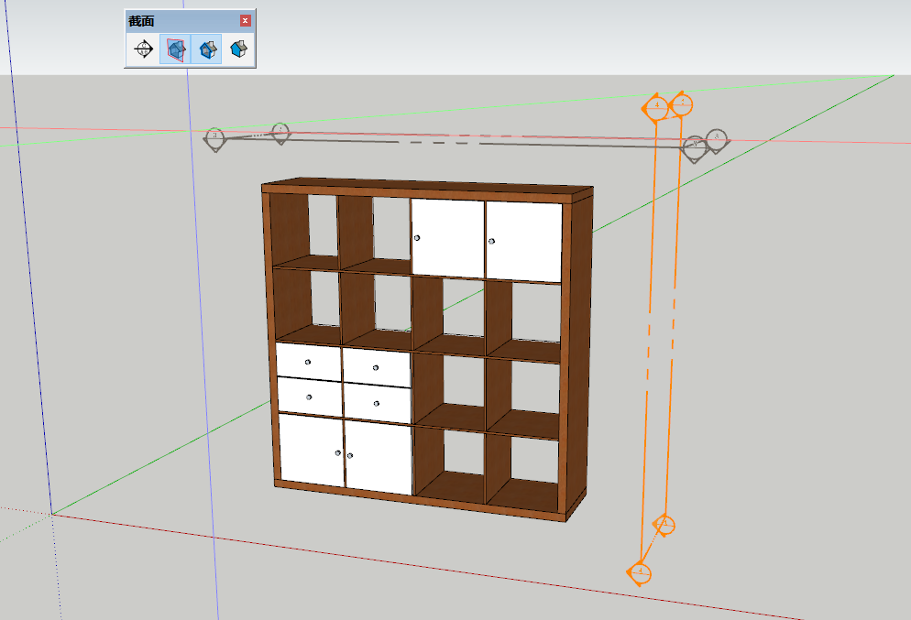Toggle Display Section Fill icon
This screenshot has width=911, height=620.
click(x=238, y=49)
